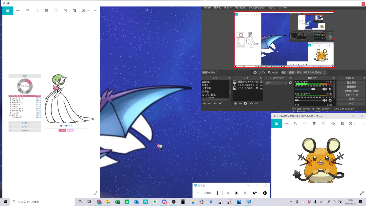
Task: Favorite the Dedenne image with heart icon
Action: coord(324,124)
